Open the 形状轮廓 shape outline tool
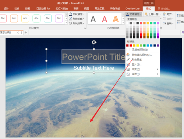 [x=77, y=19]
